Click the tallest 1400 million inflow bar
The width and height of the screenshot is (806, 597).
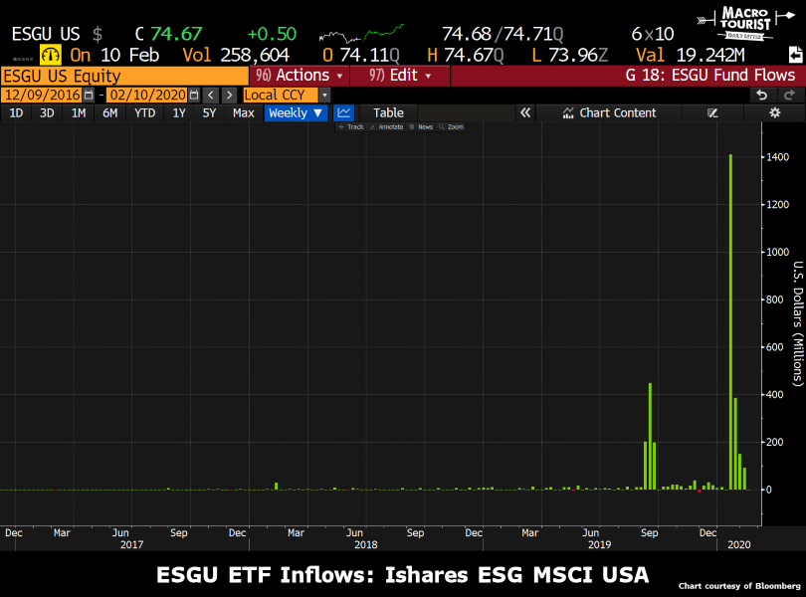click(730, 322)
